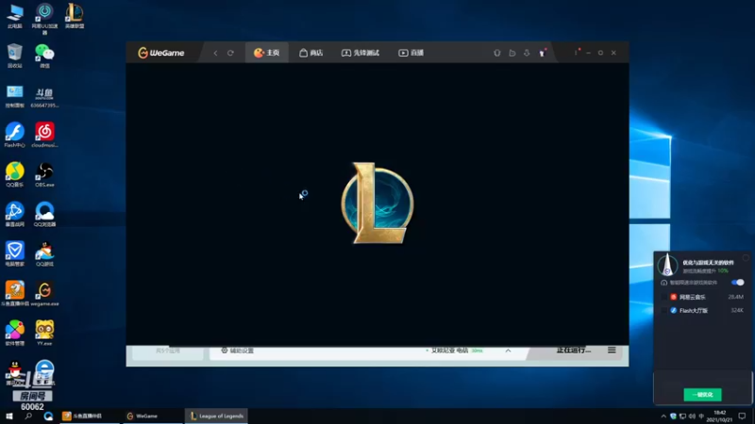Click the security shield tray icon
The image size is (755, 424).
[673, 416]
